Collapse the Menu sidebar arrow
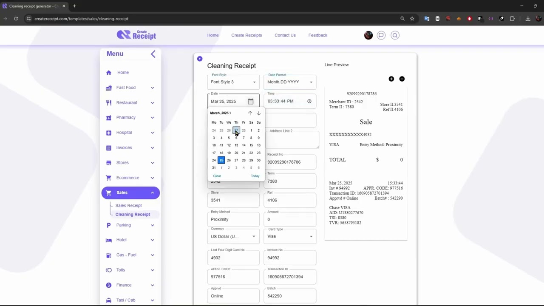This screenshot has width=544, height=306. (153, 54)
